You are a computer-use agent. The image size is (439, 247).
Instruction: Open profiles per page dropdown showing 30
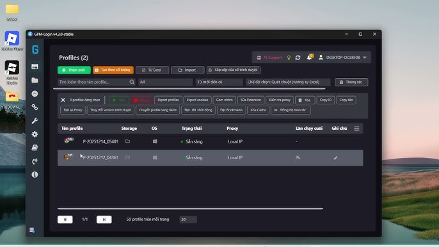188,219
